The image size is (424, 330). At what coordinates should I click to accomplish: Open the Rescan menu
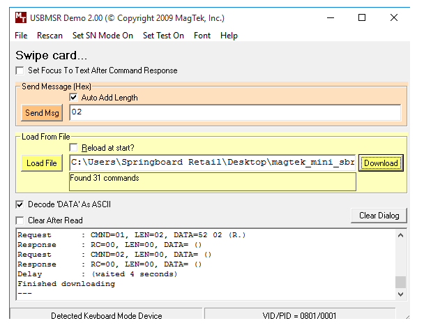coord(50,36)
